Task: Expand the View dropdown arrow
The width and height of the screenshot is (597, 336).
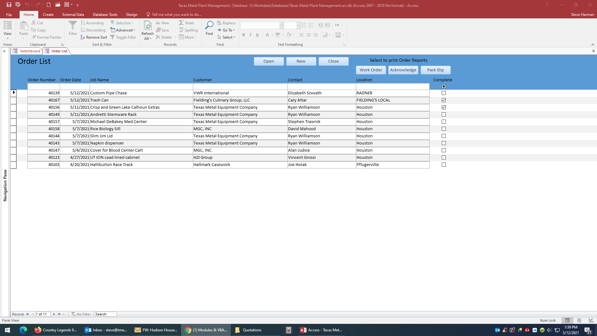Action: tap(7, 39)
